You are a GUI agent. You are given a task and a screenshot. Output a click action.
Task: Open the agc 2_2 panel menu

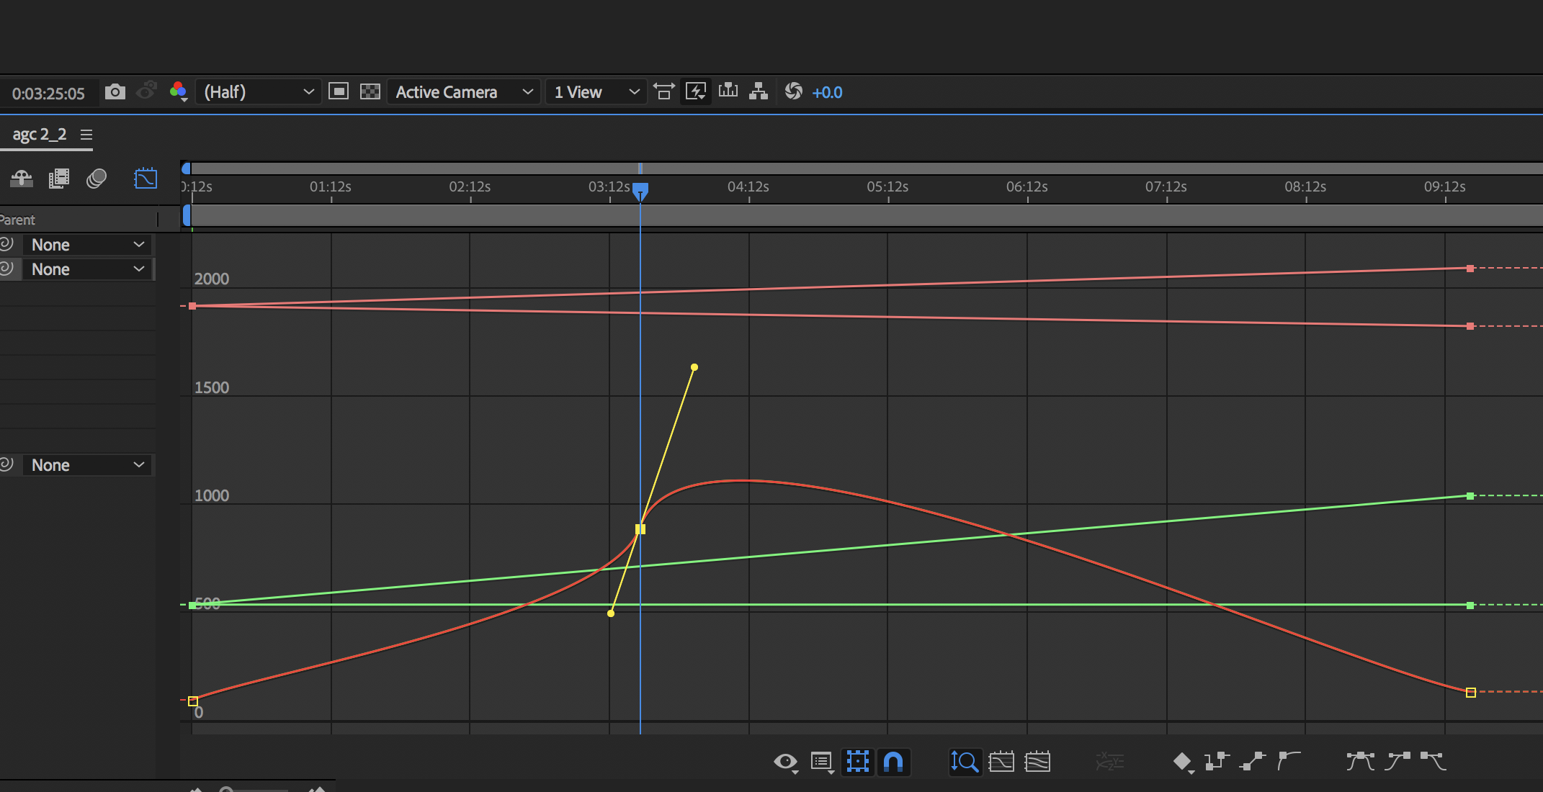[x=86, y=135]
